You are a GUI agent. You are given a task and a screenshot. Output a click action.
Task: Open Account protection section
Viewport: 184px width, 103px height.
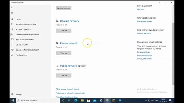pos(23,29)
